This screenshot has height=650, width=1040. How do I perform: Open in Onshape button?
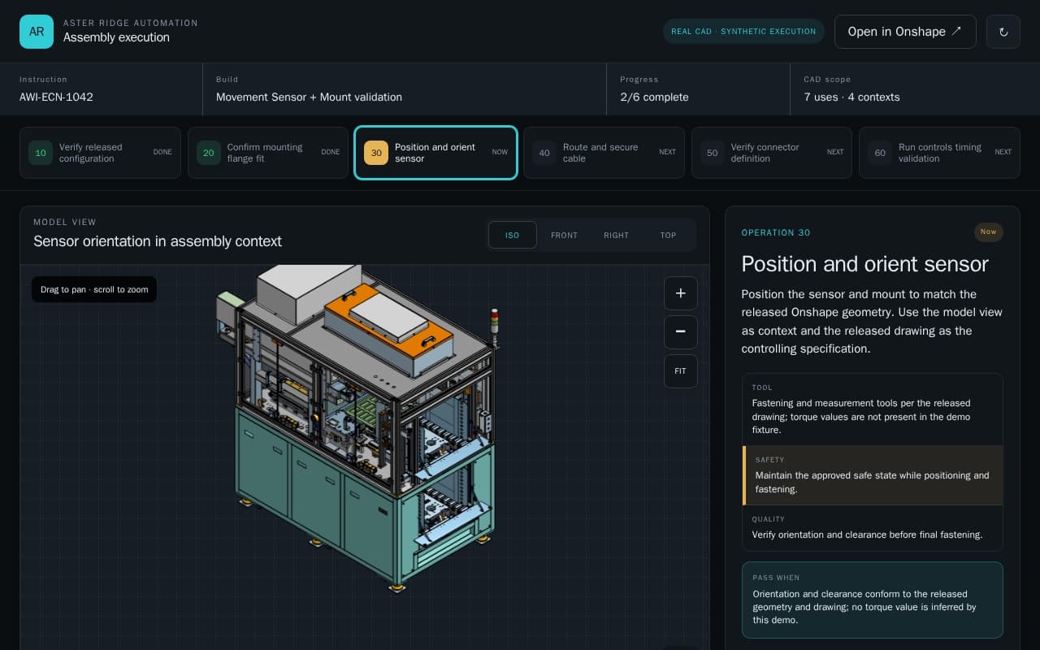[905, 32]
